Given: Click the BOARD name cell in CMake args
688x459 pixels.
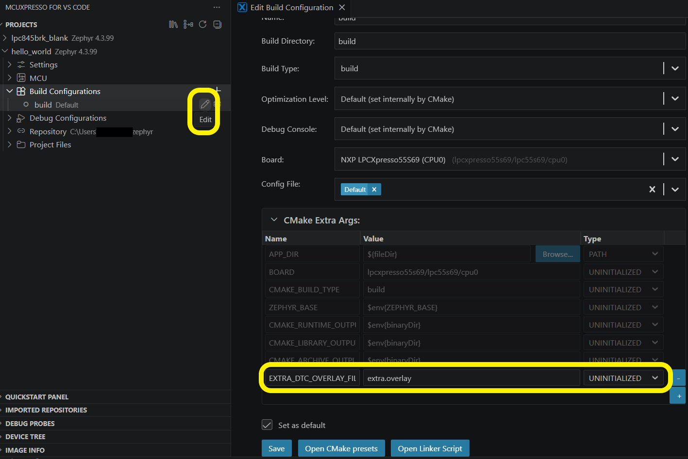Looking at the screenshot, I should [x=312, y=272].
